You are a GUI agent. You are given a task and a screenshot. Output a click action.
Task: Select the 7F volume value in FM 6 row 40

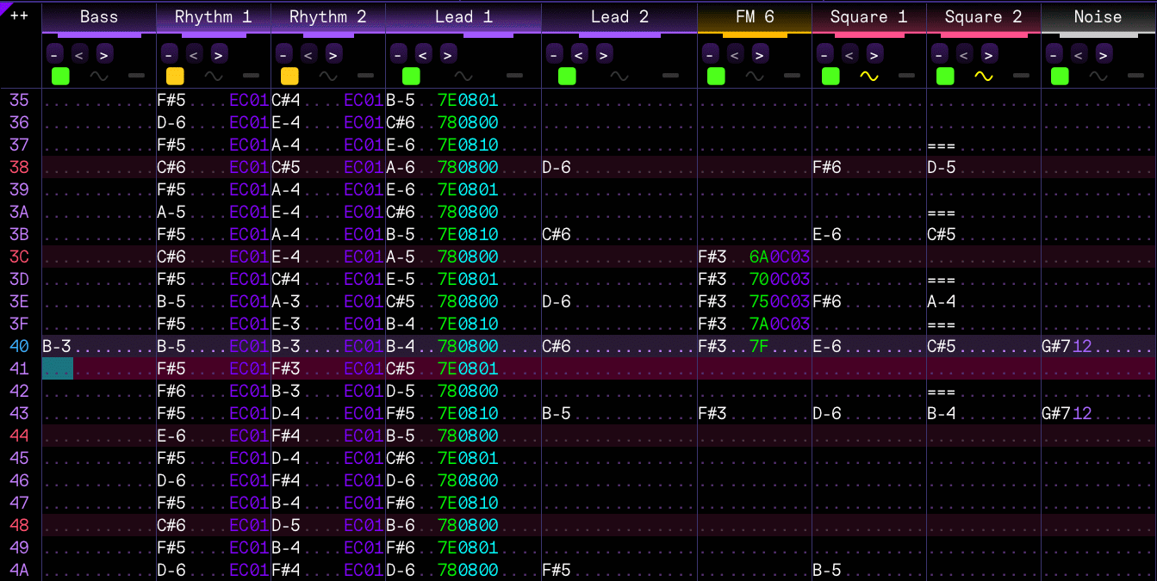pyautogui.click(x=759, y=346)
